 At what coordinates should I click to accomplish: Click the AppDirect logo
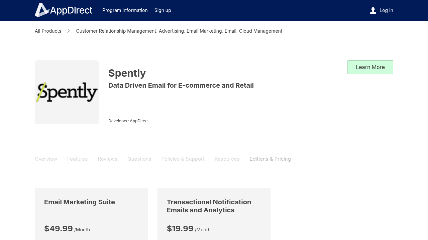[x=64, y=10]
